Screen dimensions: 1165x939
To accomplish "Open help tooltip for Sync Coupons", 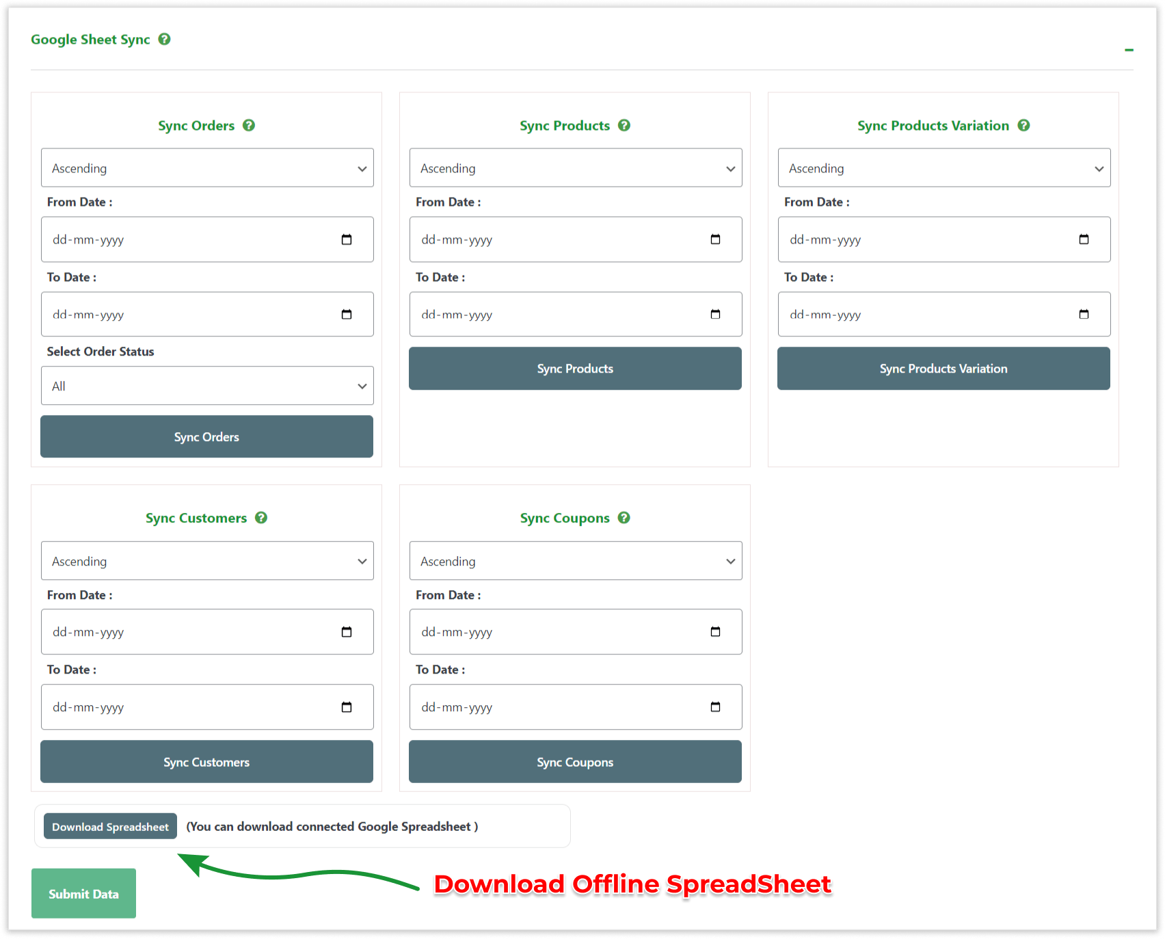I will pyautogui.click(x=624, y=518).
